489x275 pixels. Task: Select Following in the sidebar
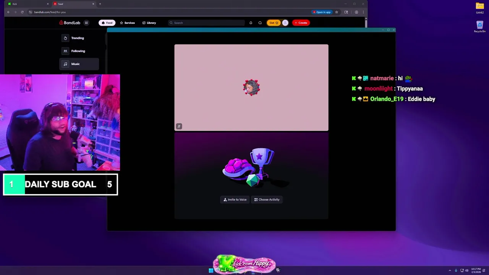[x=79, y=51]
